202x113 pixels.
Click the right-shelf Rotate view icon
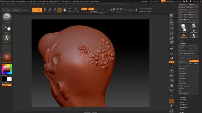171,86
